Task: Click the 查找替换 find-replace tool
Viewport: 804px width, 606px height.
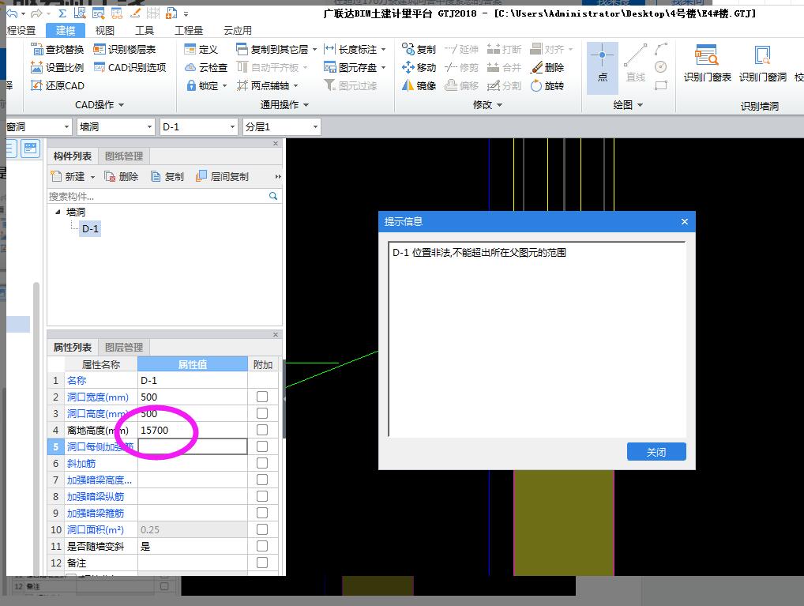Action: [x=58, y=49]
